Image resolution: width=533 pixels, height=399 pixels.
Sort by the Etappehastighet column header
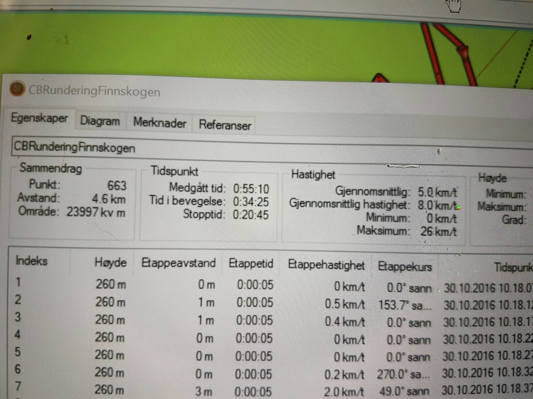coord(326,265)
